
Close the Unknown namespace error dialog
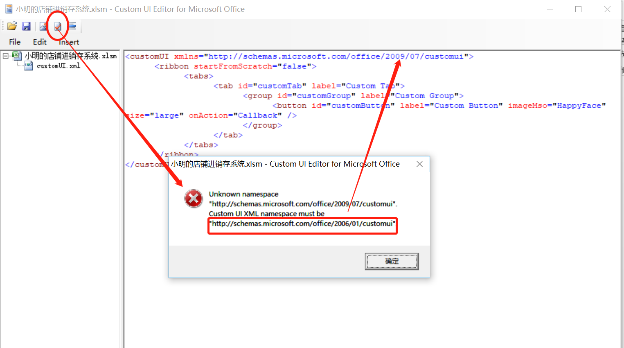click(419, 164)
